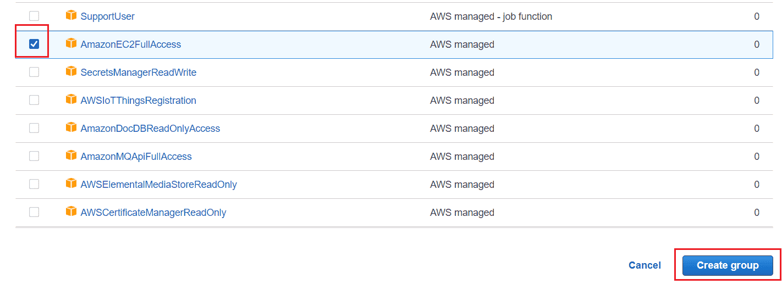
Task: Click the policy icon beside AmazonDocDBReadOnlyAccess
Action: pyautogui.click(x=71, y=127)
